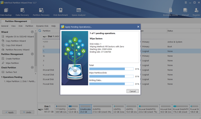
Task: Launch the Data Recovery tool
Action: [22, 11]
